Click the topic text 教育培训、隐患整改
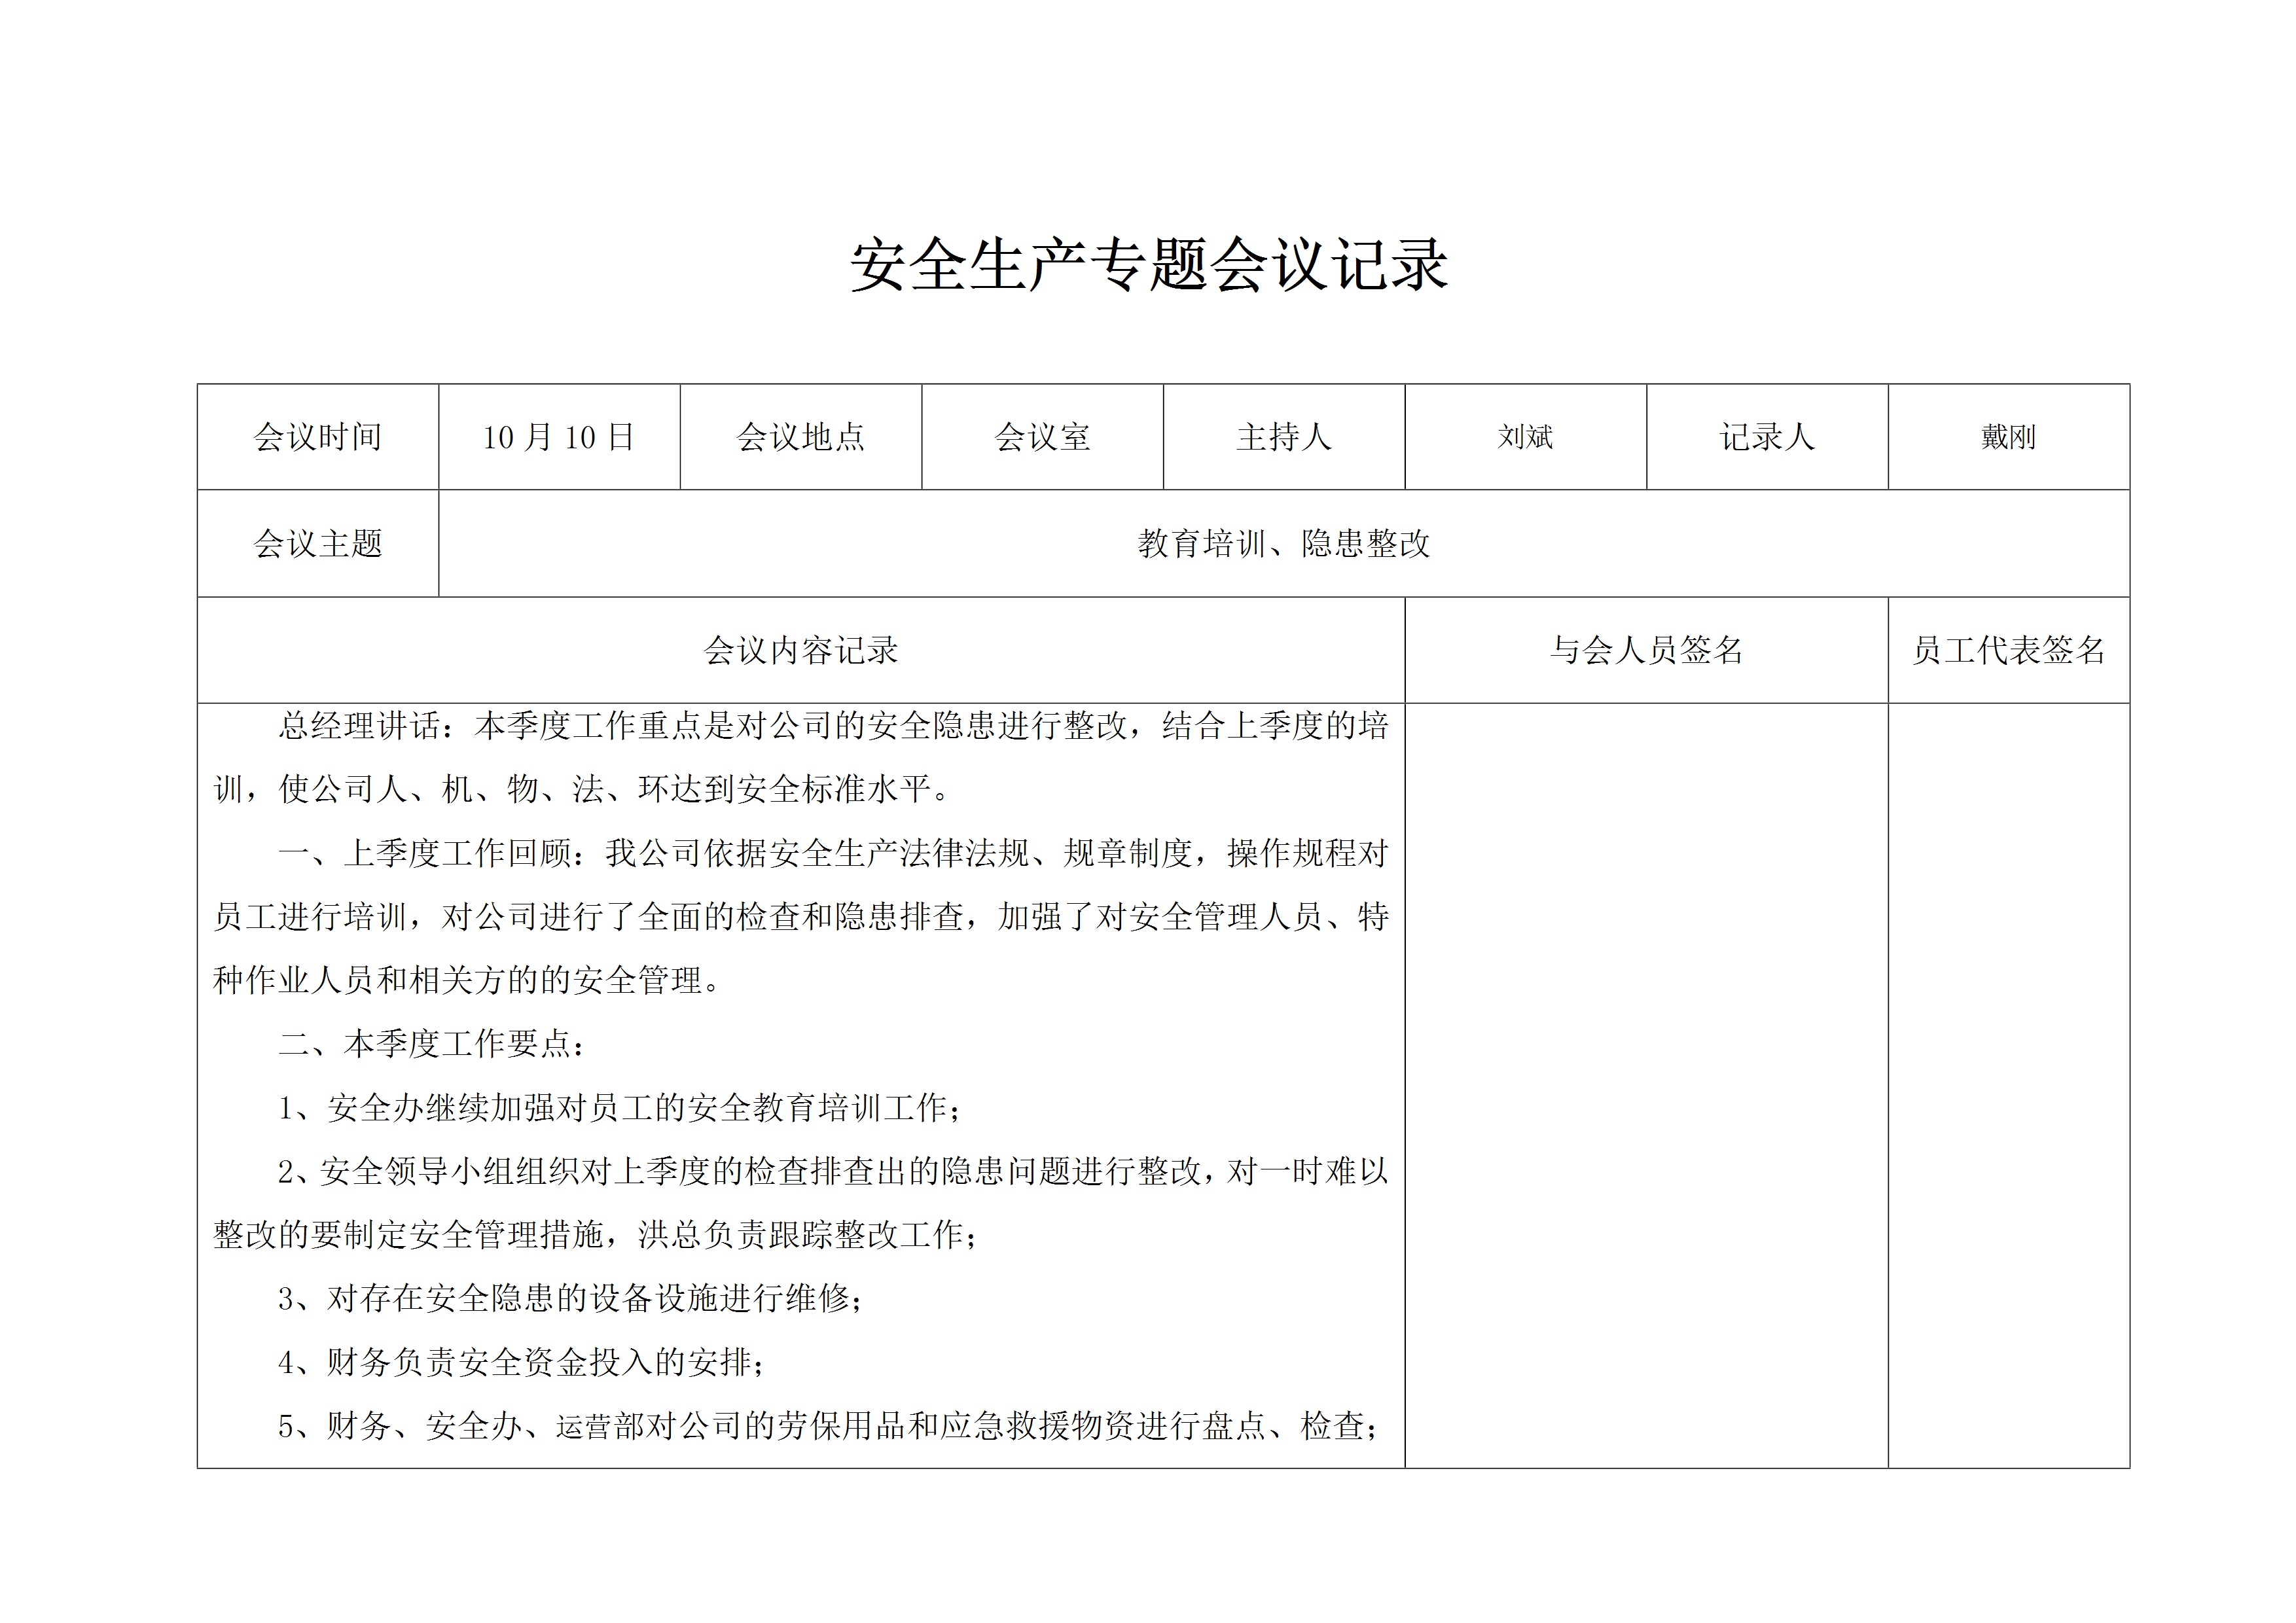This screenshot has height=1623, width=2296. (1284, 544)
